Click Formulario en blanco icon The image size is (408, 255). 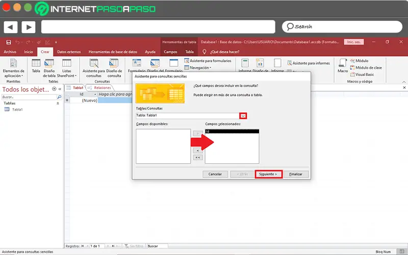173,63
